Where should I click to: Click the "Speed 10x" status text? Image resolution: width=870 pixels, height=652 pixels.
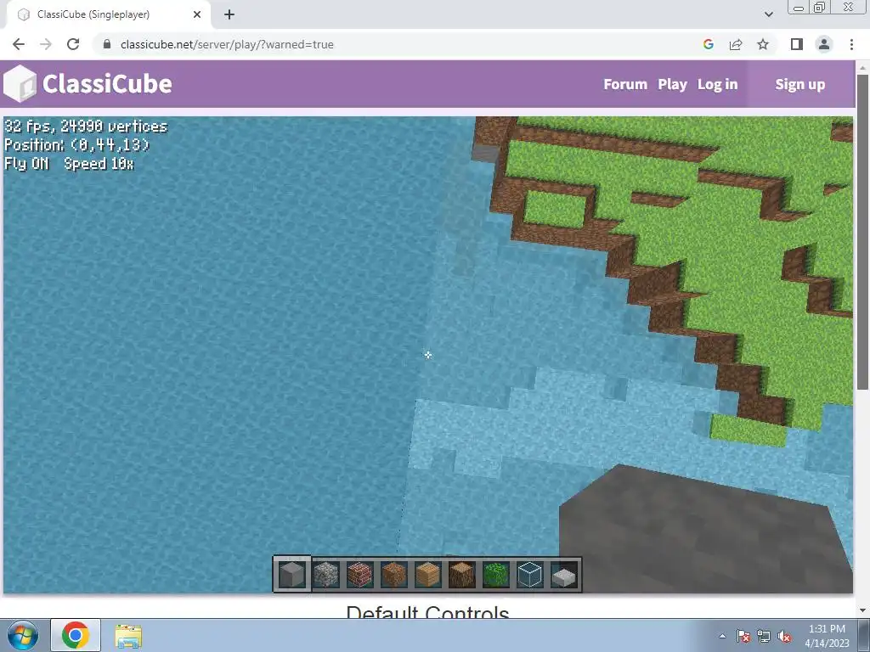click(x=99, y=164)
